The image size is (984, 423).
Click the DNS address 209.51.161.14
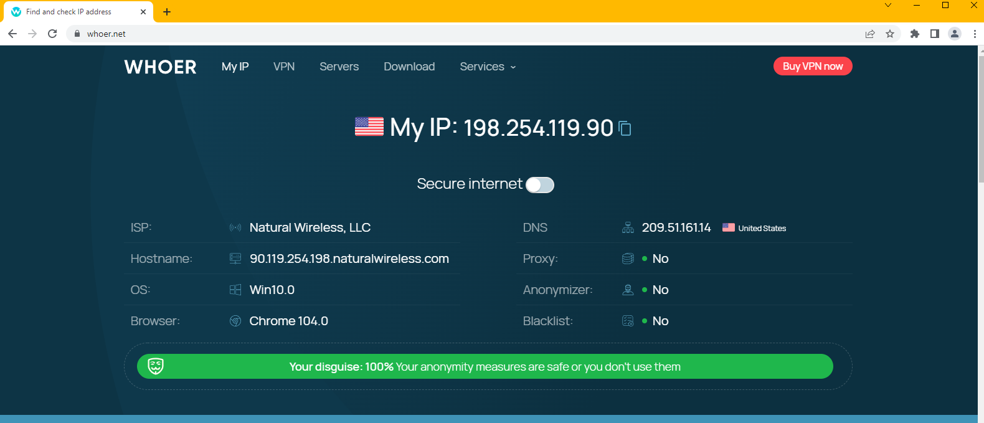(x=676, y=227)
